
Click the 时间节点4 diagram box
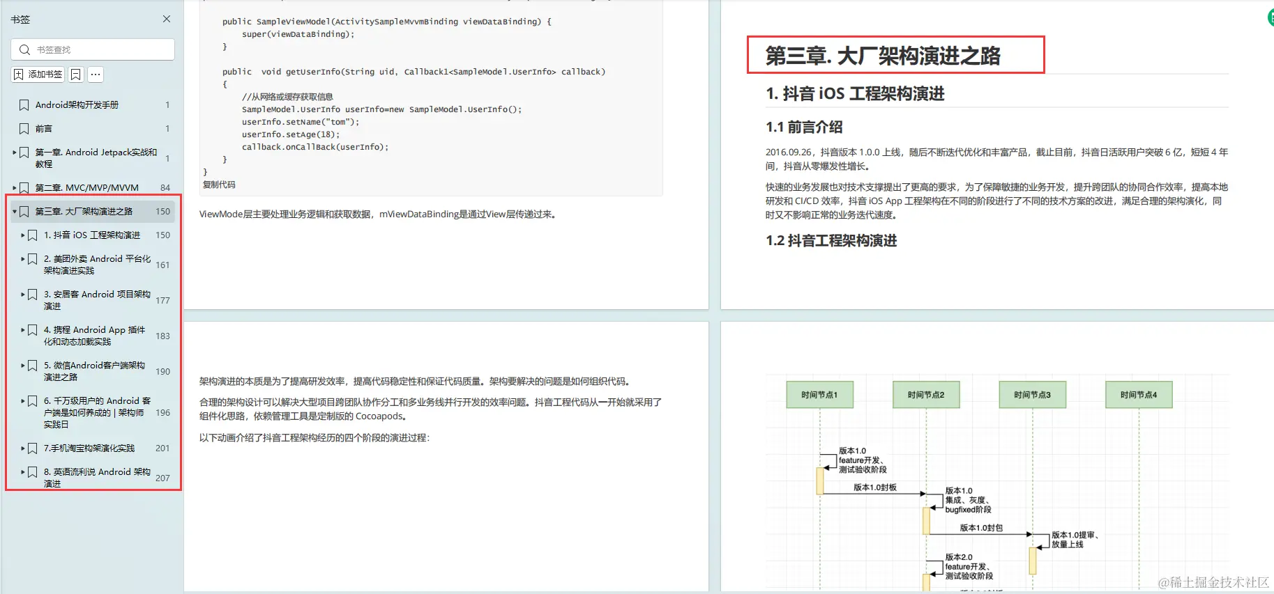point(1139,395)
